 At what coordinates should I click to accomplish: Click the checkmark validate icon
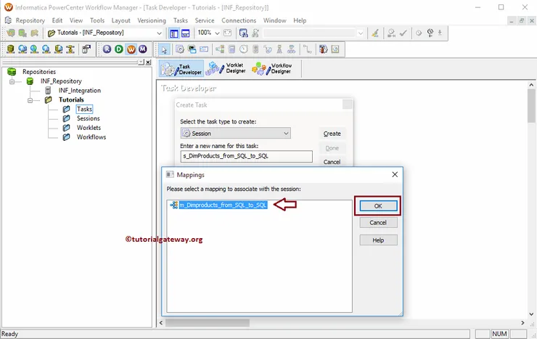[x=403, y=33]
